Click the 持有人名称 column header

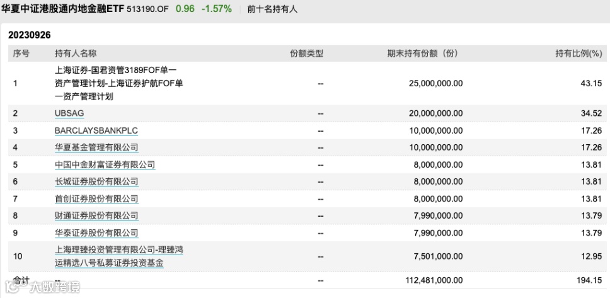tap(76, 54)
